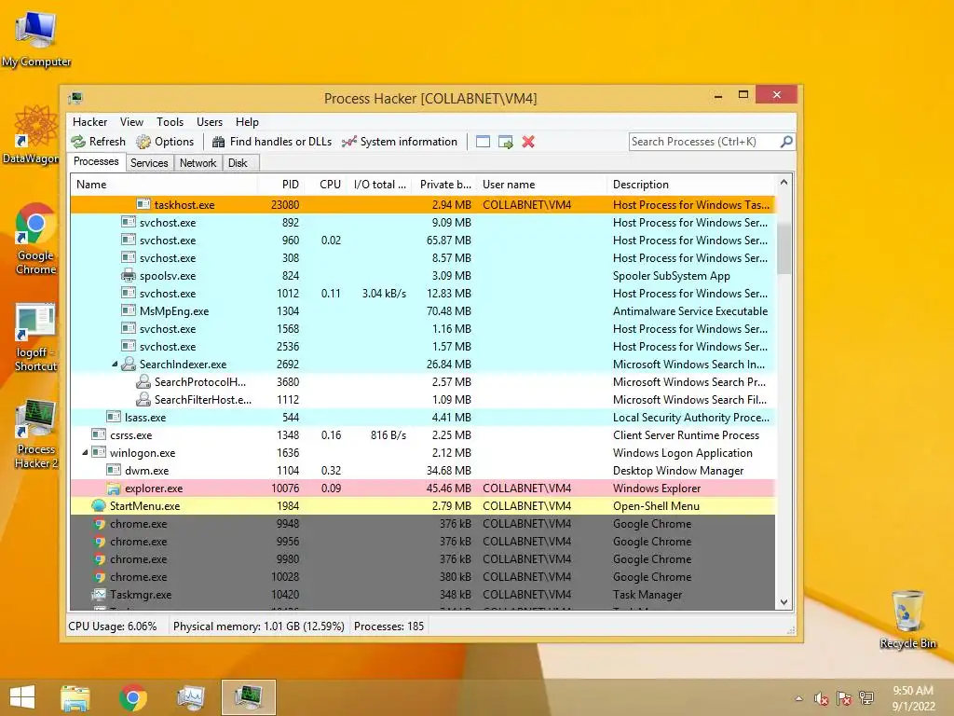Click the process list scroll down arrow
954x716 pixels.
point(784,602)
